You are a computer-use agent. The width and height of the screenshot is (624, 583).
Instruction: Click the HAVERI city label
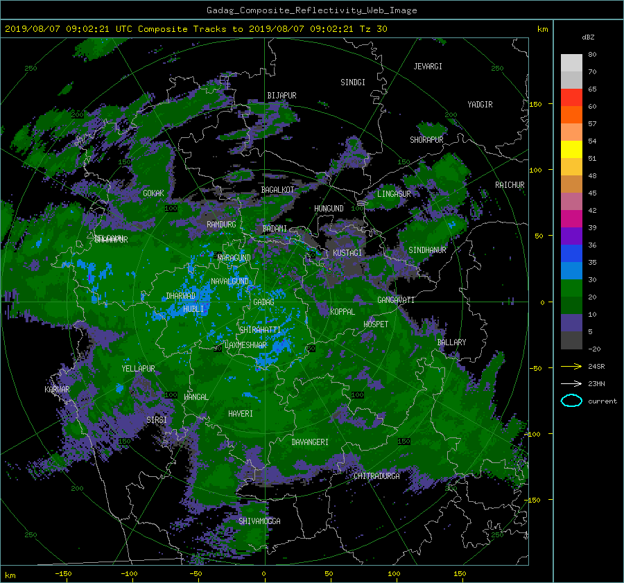[x=241, y=414]
